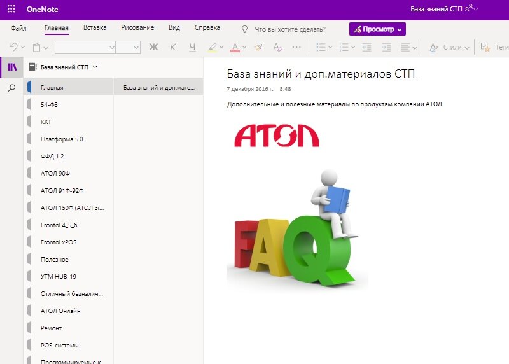
Task: Click the OneNote app title
Action: pyautogui.click(x=42, y=9)
